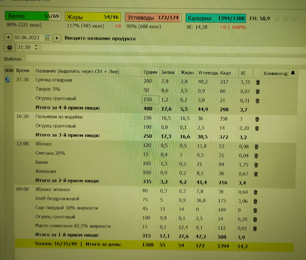
Task: Delete the Апельсин entry
Action: pos(256,174)
